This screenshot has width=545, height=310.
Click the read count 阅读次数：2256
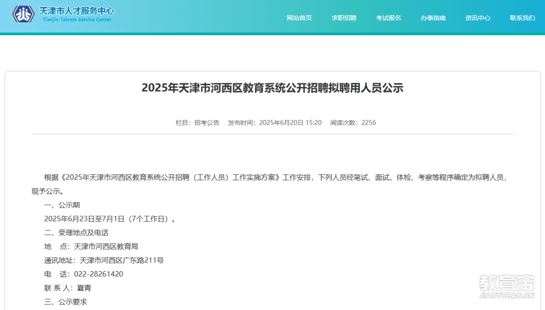coord(353,123)
